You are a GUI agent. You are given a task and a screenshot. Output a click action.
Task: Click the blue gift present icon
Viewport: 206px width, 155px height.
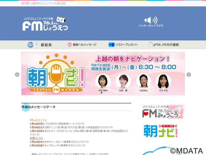point(111,45)
